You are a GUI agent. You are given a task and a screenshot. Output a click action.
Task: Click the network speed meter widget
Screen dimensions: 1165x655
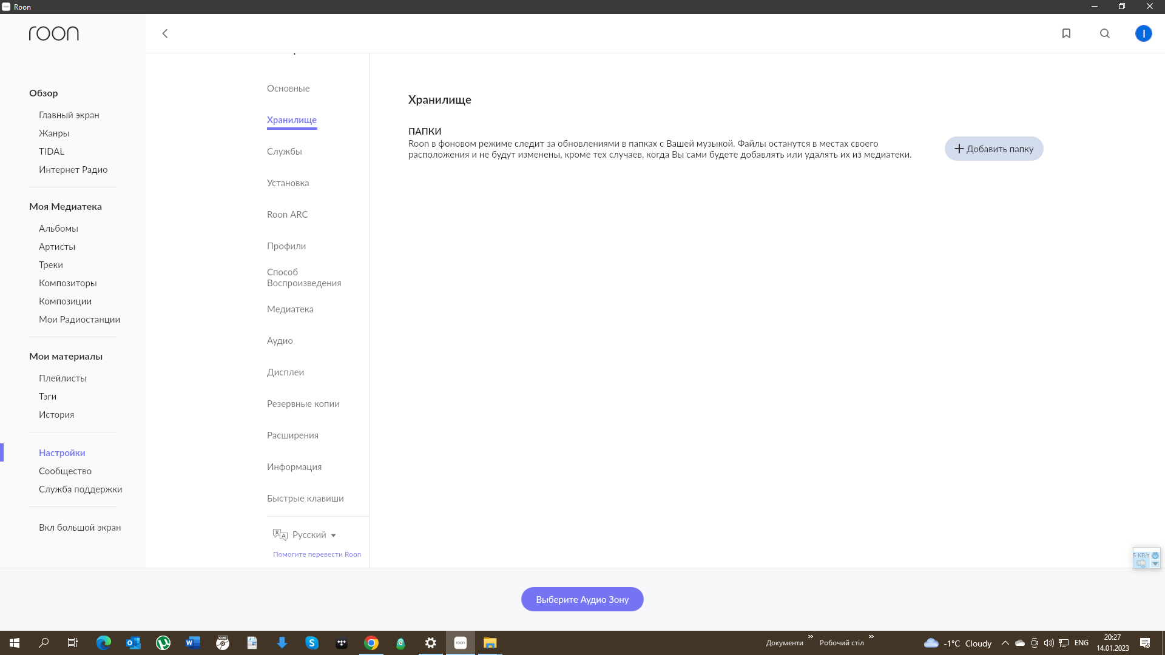click(x=1146, y=559)
